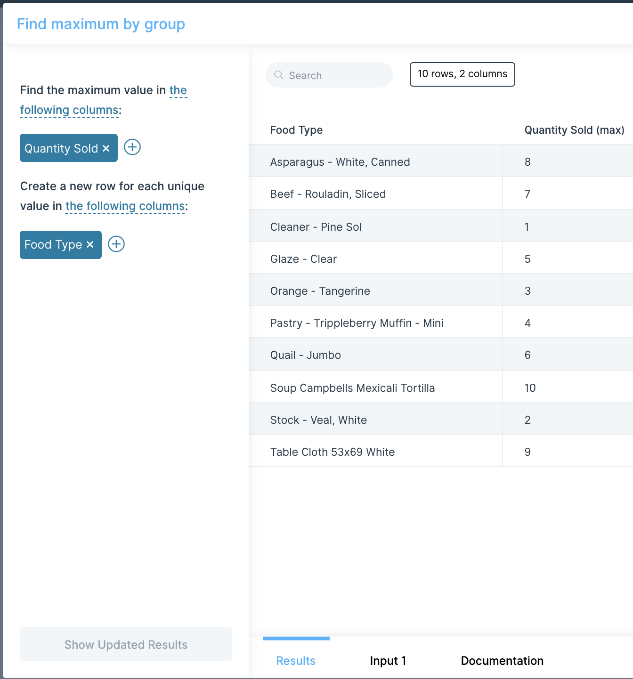Select the Asparagus - White, Canned row
This screenshot has width=633, height=679.
coord(441,162)
